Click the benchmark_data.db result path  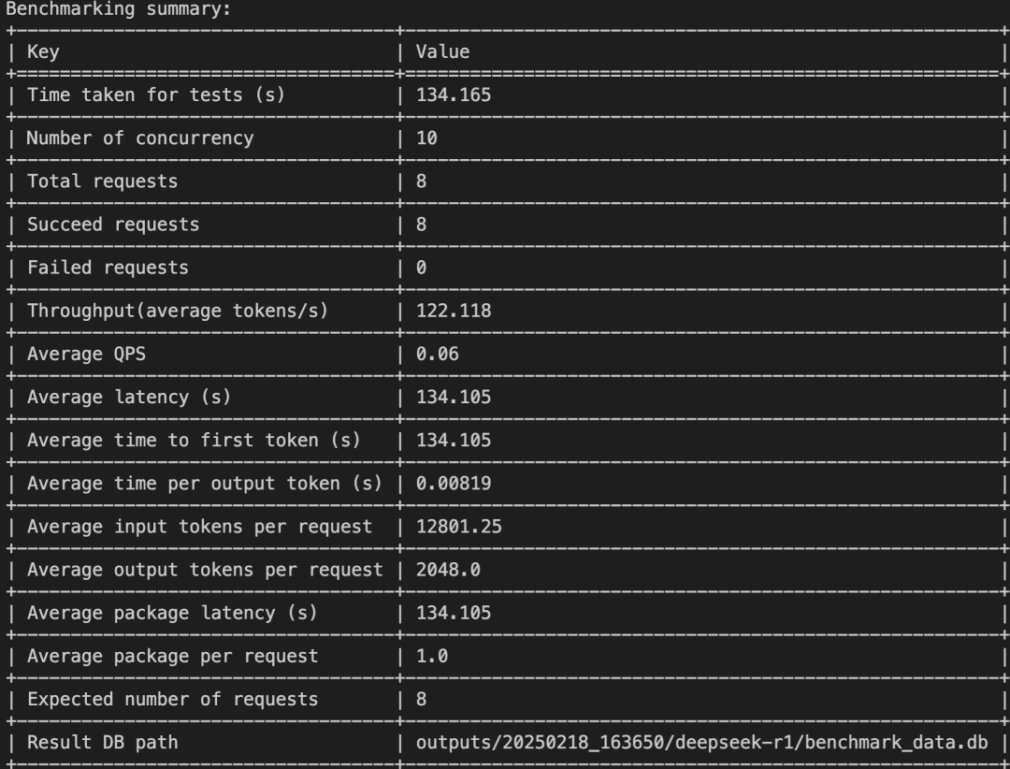(702, 743)
